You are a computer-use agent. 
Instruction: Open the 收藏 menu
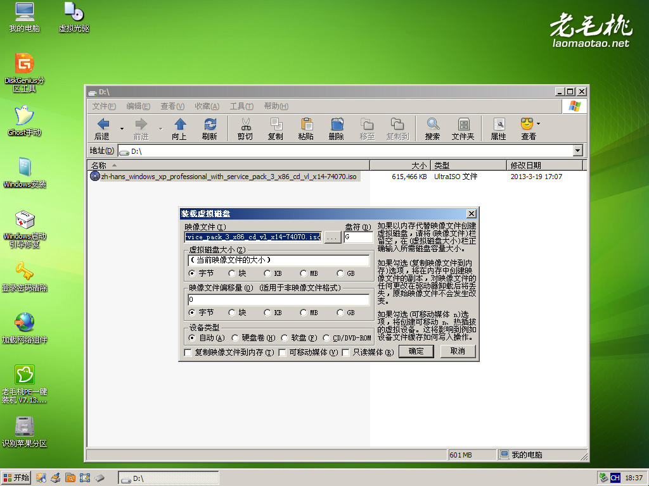(x=207, y=106)
